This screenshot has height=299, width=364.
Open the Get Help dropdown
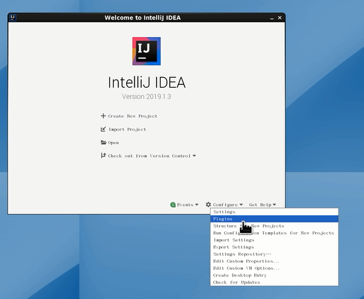tap(263, 205)
